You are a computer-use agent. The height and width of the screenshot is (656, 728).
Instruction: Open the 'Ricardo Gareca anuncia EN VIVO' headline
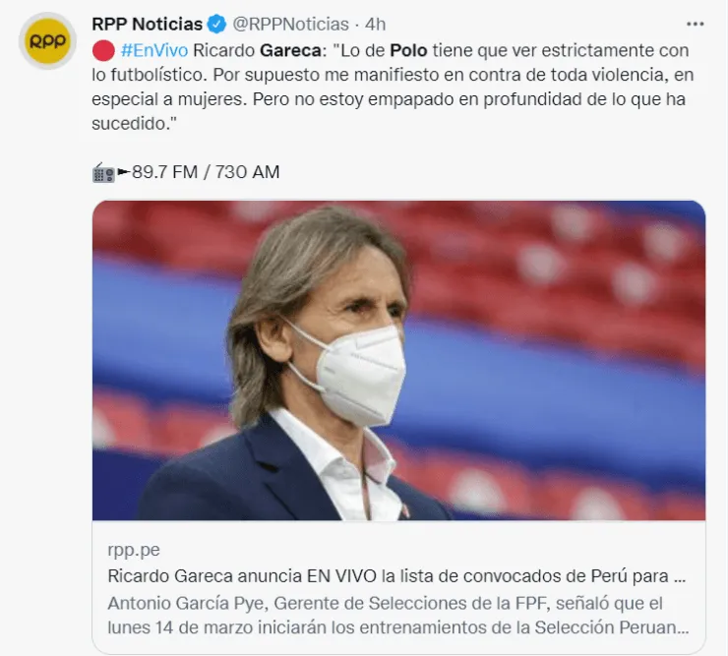click(x=396, y=576)
